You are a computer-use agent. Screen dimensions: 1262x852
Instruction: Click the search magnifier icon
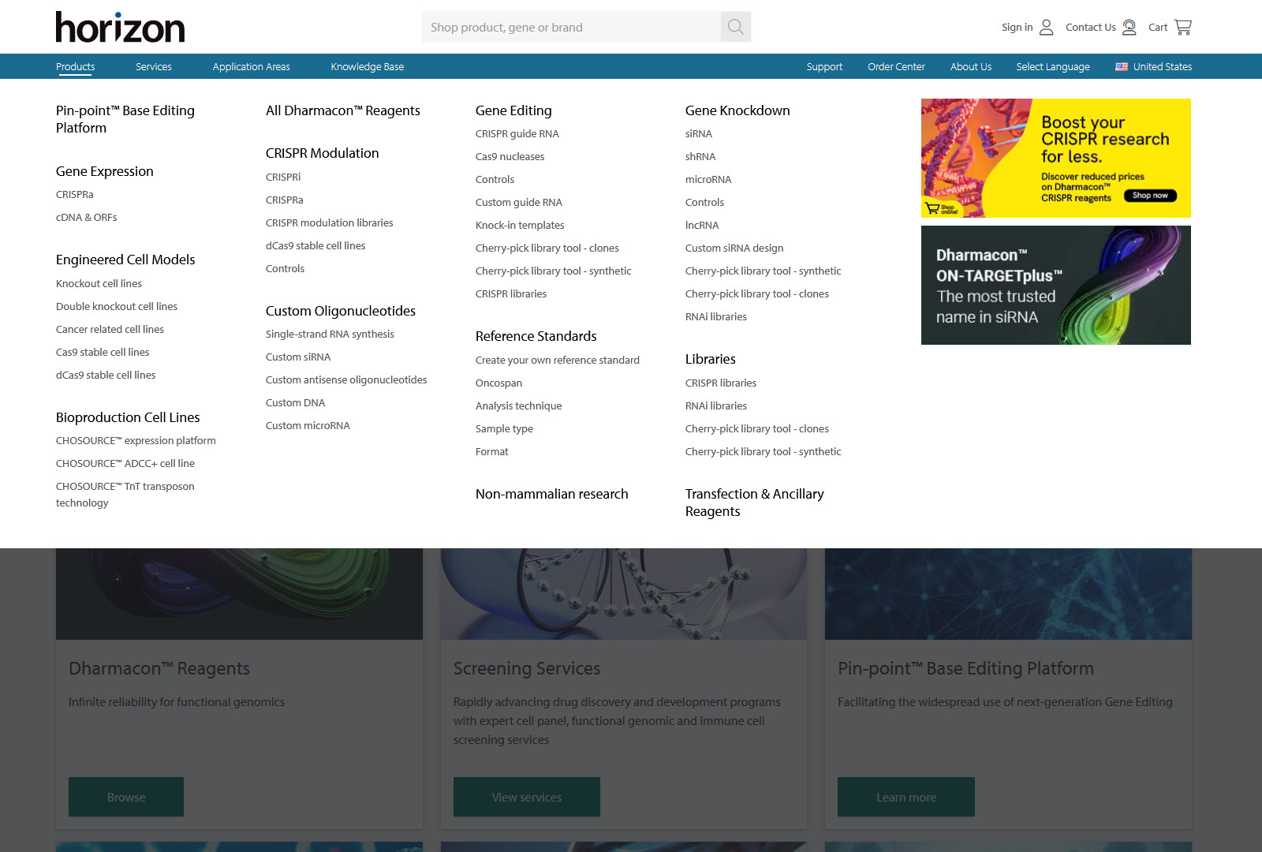click(735, 27)
